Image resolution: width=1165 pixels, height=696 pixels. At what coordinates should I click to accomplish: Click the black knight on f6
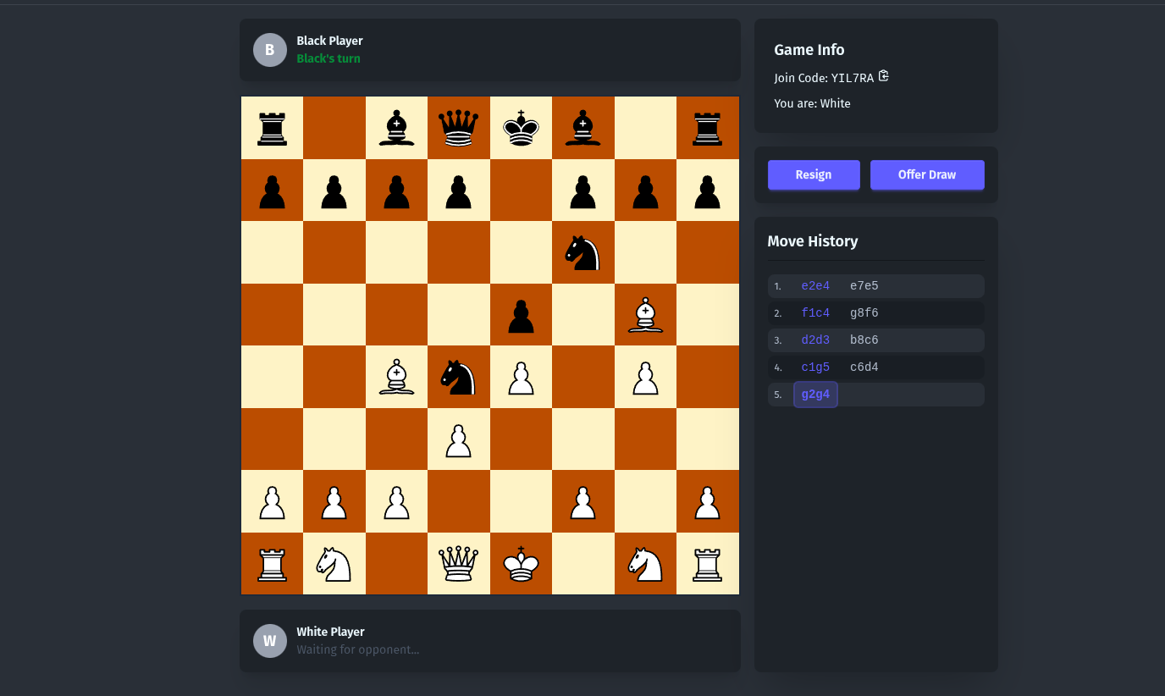click(x=583, y=252)
